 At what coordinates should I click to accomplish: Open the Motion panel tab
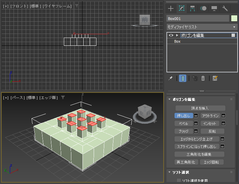pos(203,8)
